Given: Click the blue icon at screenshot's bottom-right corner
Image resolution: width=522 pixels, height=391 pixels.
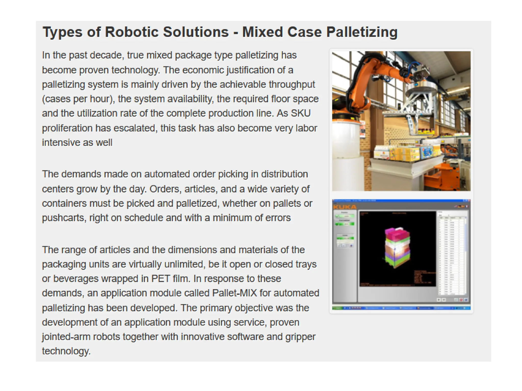Looking at the screenshot, I should (466, 300).
